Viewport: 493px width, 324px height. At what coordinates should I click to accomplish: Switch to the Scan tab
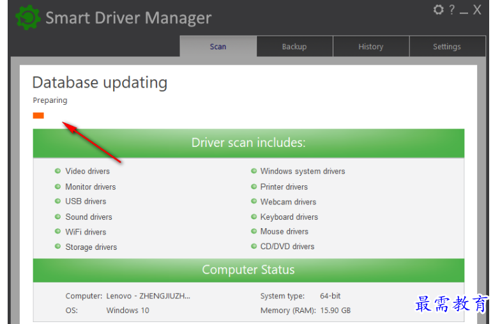[218, 46]
